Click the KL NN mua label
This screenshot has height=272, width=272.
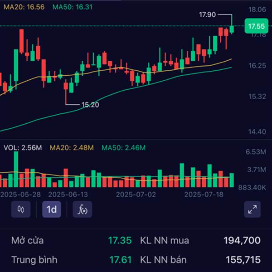(x=165, y=240)
